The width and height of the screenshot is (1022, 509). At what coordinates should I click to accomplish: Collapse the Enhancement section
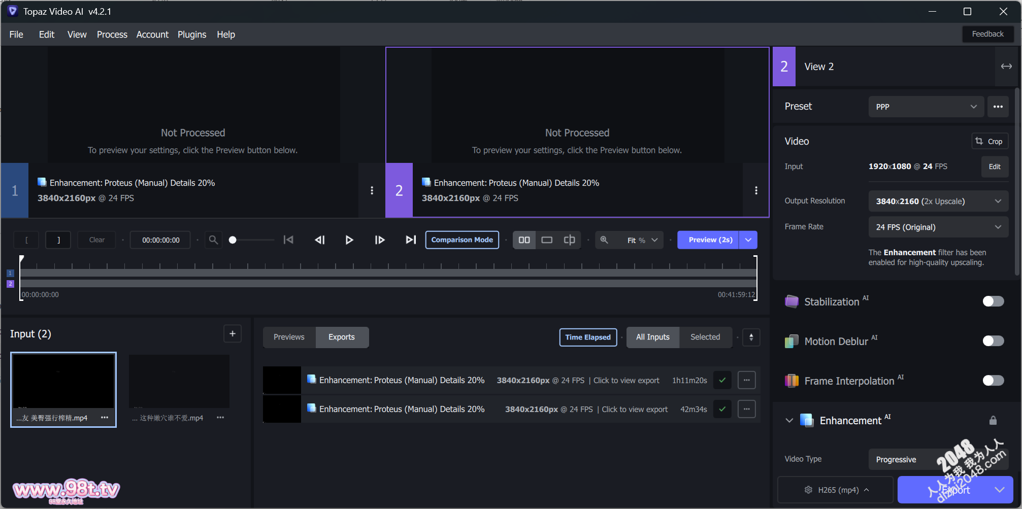(789, 421)
